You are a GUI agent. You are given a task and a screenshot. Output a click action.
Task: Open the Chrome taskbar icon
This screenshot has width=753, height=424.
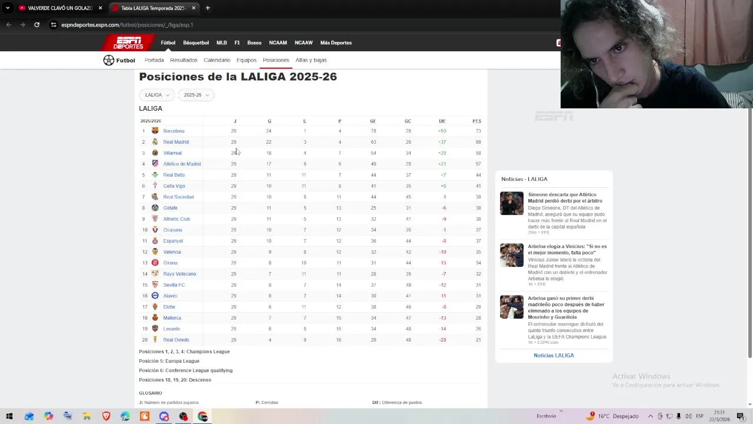pyautogui.click(x=202, y=416)
